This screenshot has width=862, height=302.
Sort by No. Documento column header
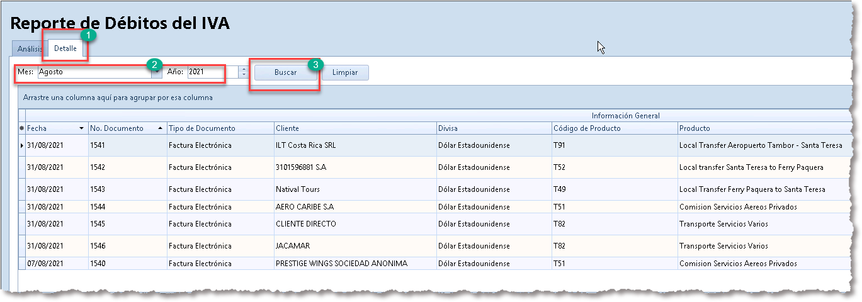[128, 128]
